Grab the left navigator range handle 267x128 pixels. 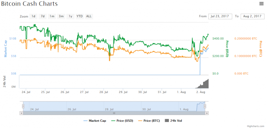point(23,106)
